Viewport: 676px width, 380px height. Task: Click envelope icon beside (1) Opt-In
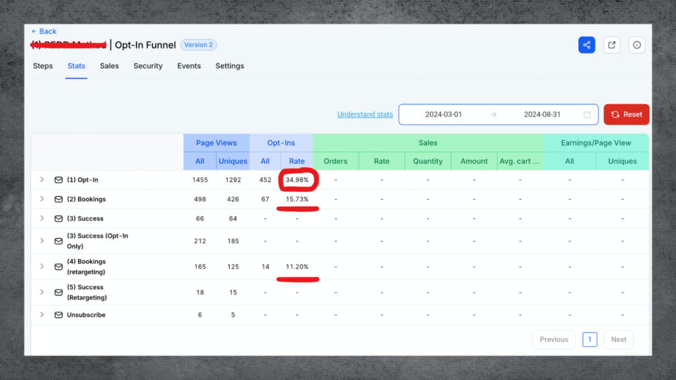pos(59,180)
